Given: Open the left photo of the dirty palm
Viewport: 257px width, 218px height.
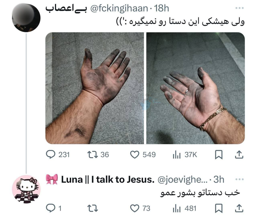Looking at the screenshot, I should (94, 88).
